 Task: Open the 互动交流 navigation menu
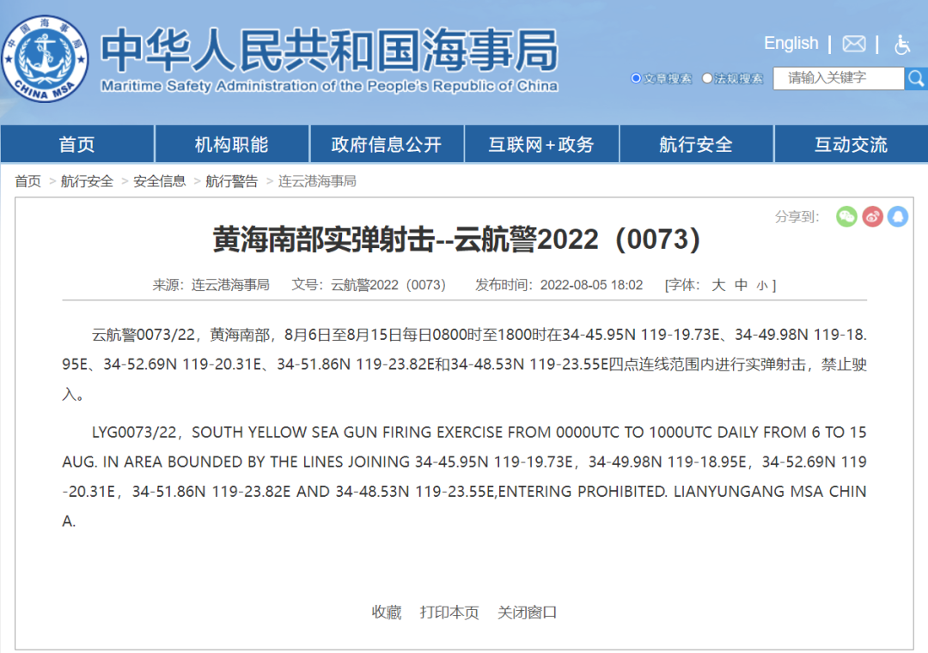851,143
